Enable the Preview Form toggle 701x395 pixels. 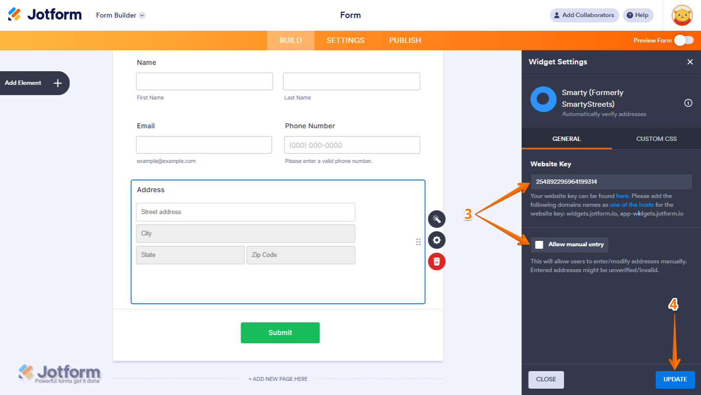coord(683,40)
